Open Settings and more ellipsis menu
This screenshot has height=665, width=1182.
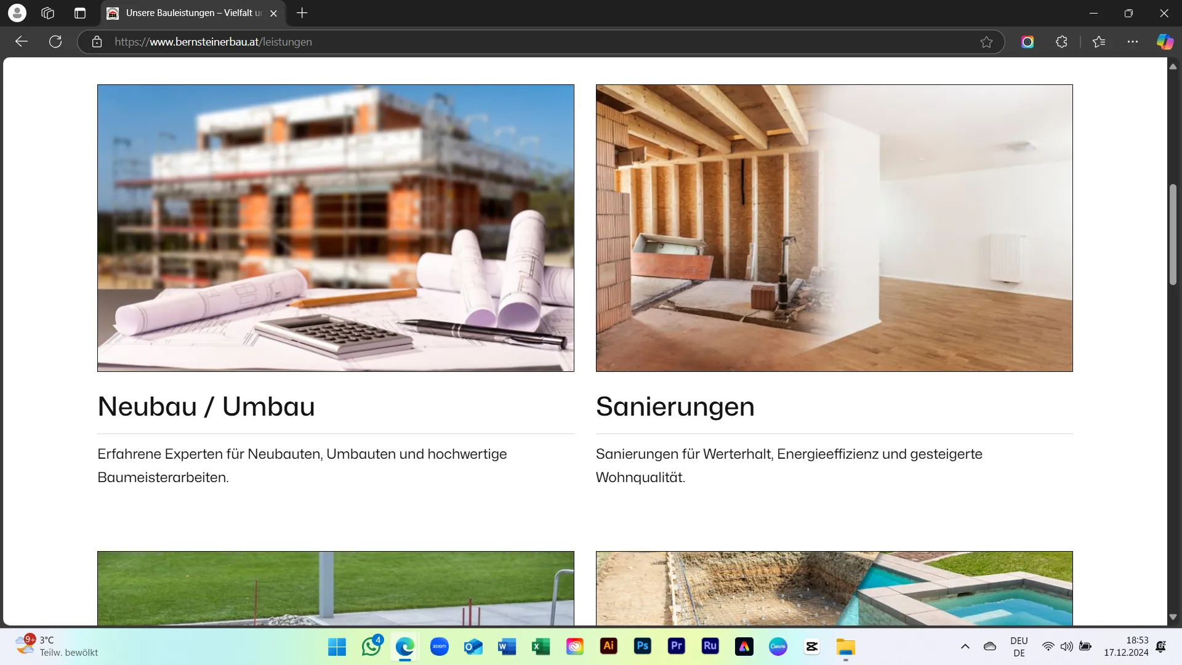[x=1133, y=42]
